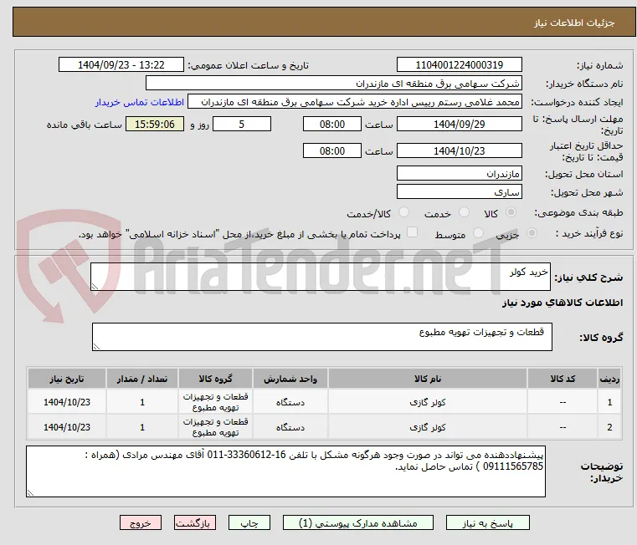The height and width of the screenshot is (545, 637).
Task: Click کولر گازی in row 1
Action: 428,402
